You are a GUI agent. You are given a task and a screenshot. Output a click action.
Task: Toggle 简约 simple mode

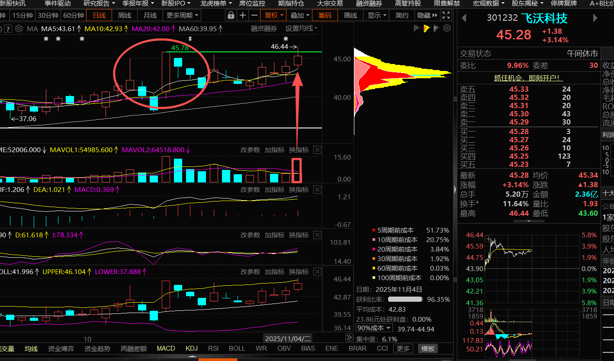(x=402, y=16)
